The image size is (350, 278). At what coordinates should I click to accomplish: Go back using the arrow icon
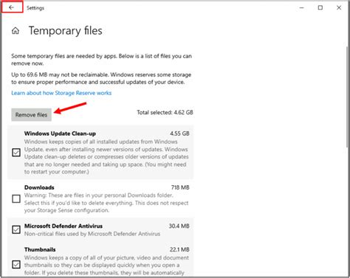[x=12, y=7]
